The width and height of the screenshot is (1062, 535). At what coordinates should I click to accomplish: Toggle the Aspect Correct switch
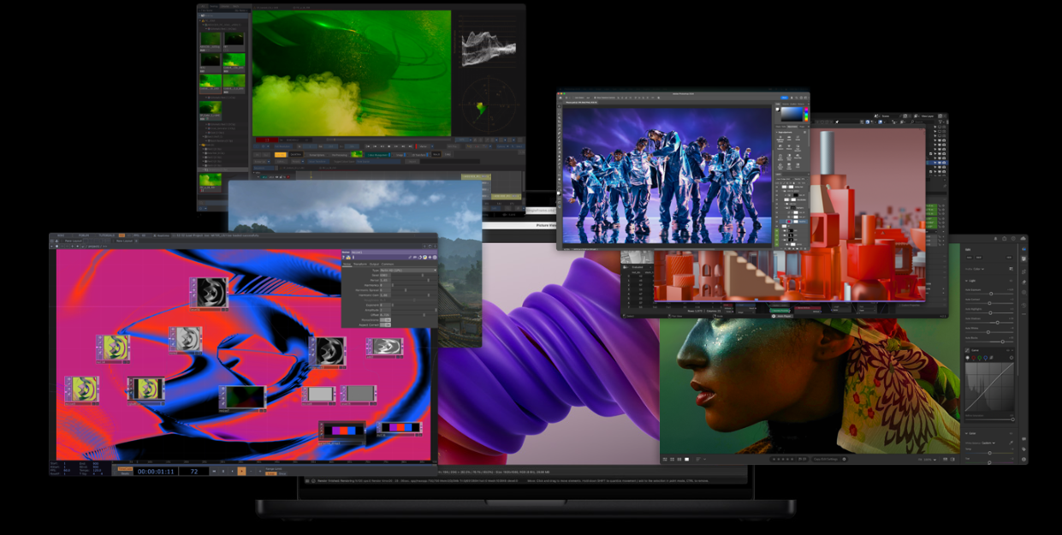click(x=384, y=325)
